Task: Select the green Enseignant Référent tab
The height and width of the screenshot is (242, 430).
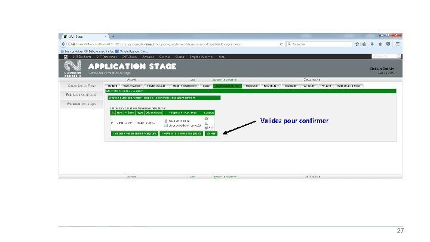Action: pos(228,86)
